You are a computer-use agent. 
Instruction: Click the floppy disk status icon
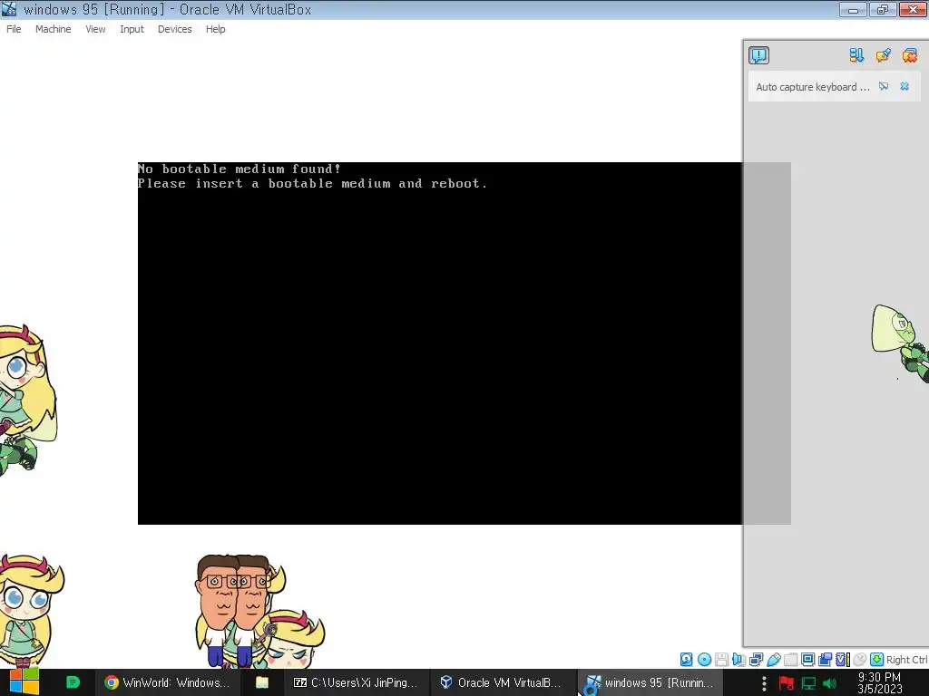pos(721,660)
